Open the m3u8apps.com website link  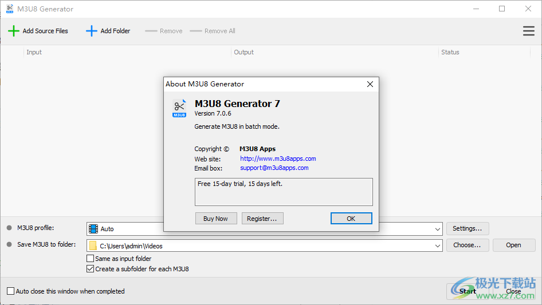tap(278, 159)
